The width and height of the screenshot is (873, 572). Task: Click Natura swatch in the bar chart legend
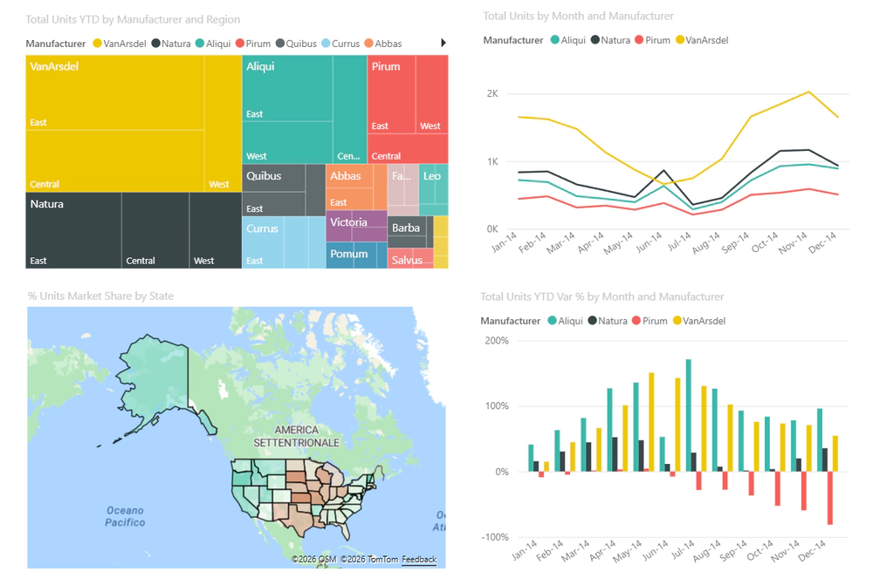point(593,321)
